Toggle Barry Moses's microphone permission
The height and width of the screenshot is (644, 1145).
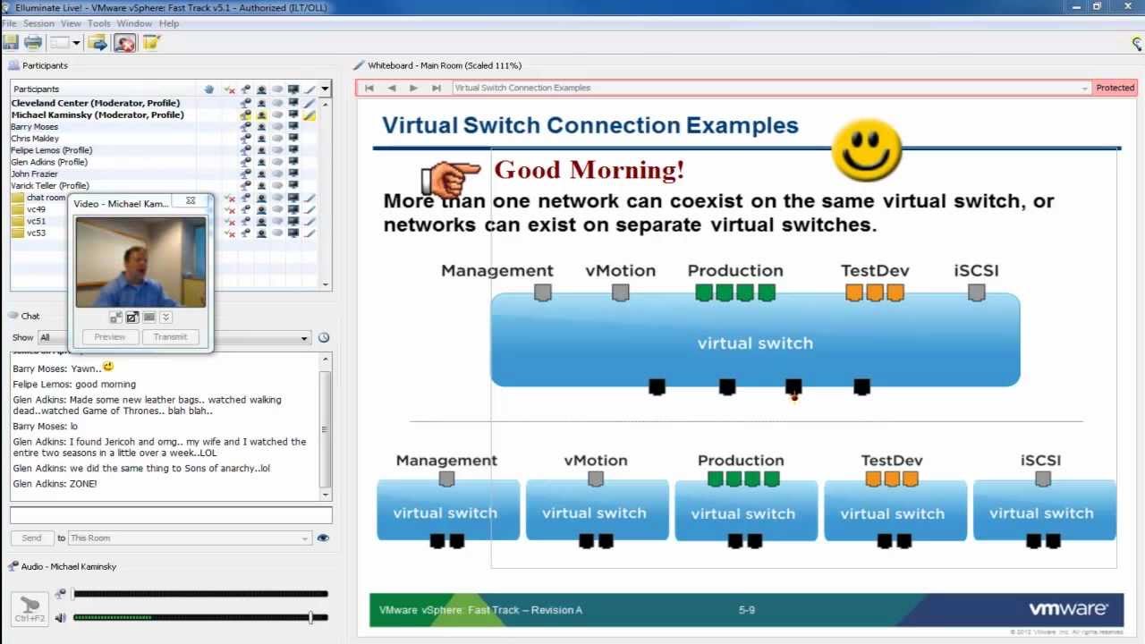pos(245,127)
